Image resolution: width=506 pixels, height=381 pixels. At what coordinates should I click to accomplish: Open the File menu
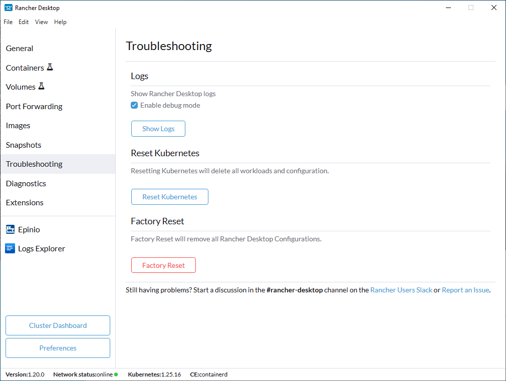(x=8, y=22)
